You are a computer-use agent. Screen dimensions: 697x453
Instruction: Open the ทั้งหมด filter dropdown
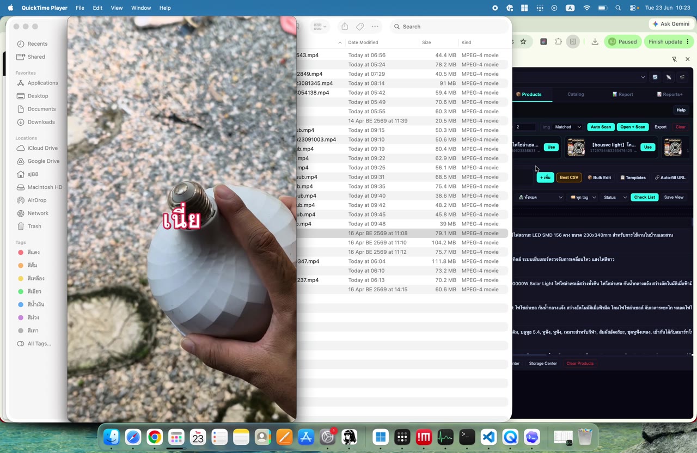(540, 197)
